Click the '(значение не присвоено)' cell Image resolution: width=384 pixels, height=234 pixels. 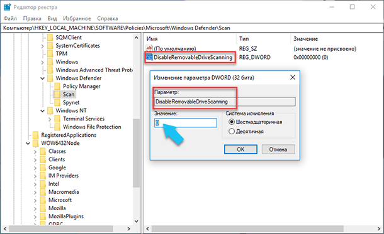tap(325, 49)
